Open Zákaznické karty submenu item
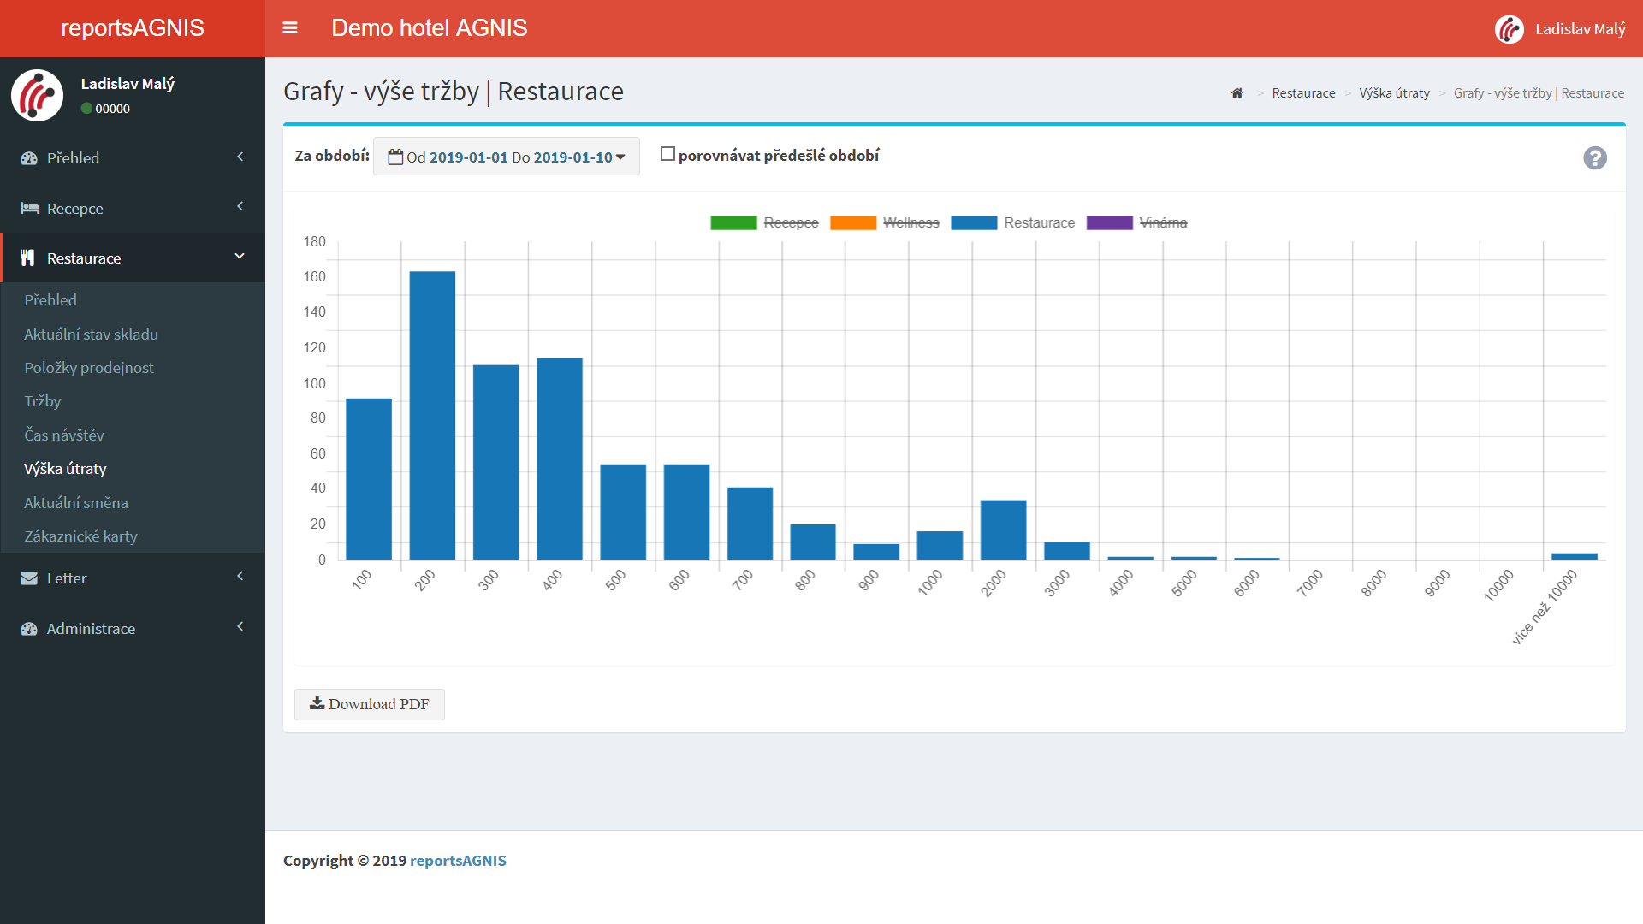The height and width of the screenshot is (924, 1643). [80, 536]
